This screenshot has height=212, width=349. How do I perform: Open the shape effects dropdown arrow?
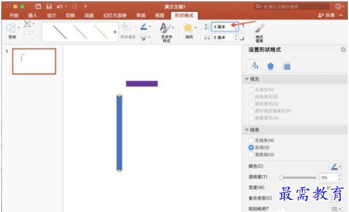149,37
